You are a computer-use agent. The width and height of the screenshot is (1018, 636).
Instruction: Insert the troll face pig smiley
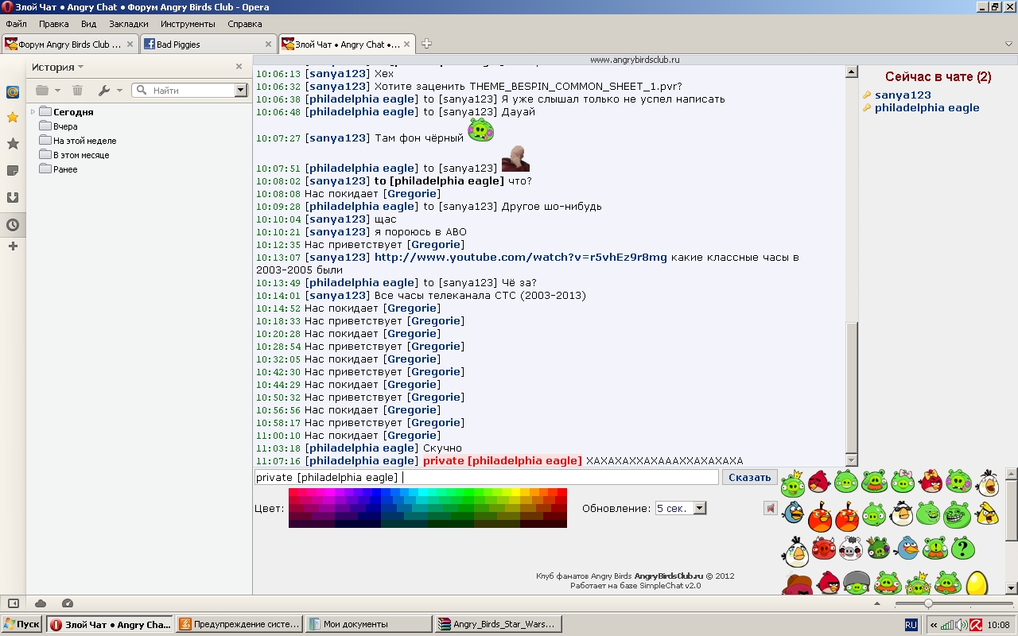click(957, 515)
